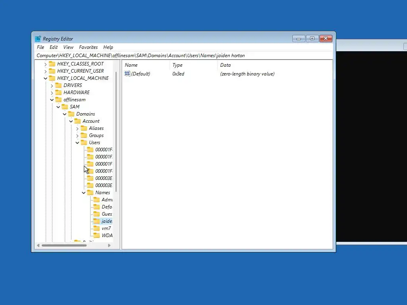
Task: Collapse the Names key
Action: (x=83, y=193)
